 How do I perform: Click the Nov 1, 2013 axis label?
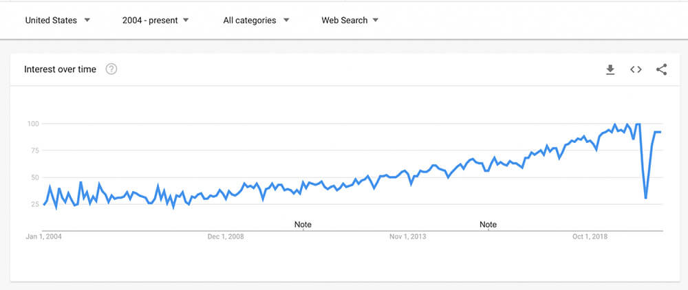[x=407, y=237]
